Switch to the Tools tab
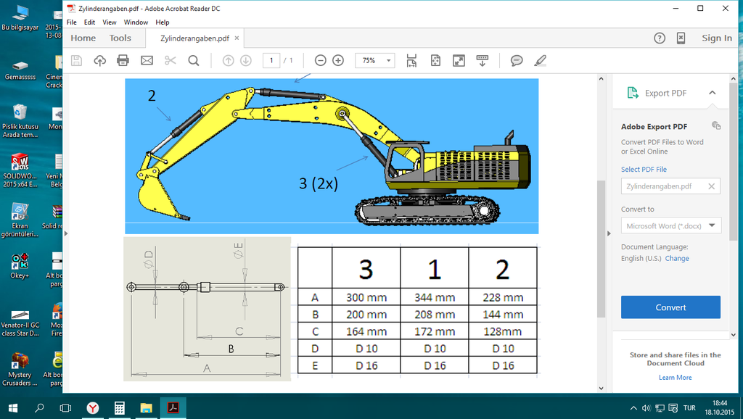 point(120,38)
